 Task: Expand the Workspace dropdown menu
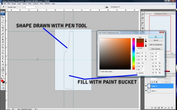[x=115, y=7]
